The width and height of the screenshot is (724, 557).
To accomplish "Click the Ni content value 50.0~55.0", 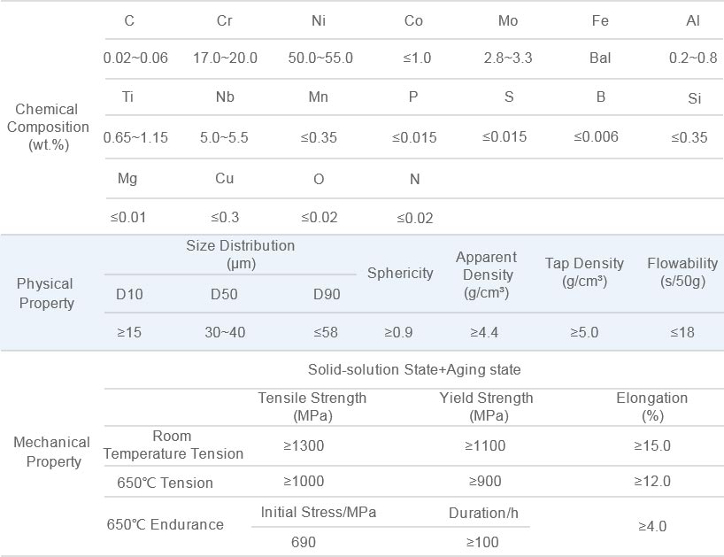I will pyautogui.click(x=320, y=58).
